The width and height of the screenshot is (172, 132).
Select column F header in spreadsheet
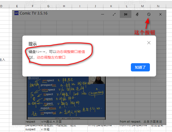(33, 6)
